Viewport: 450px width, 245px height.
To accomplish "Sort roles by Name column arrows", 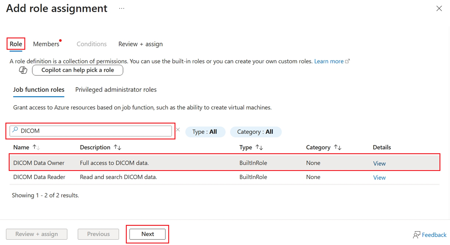I will [36, 148].
